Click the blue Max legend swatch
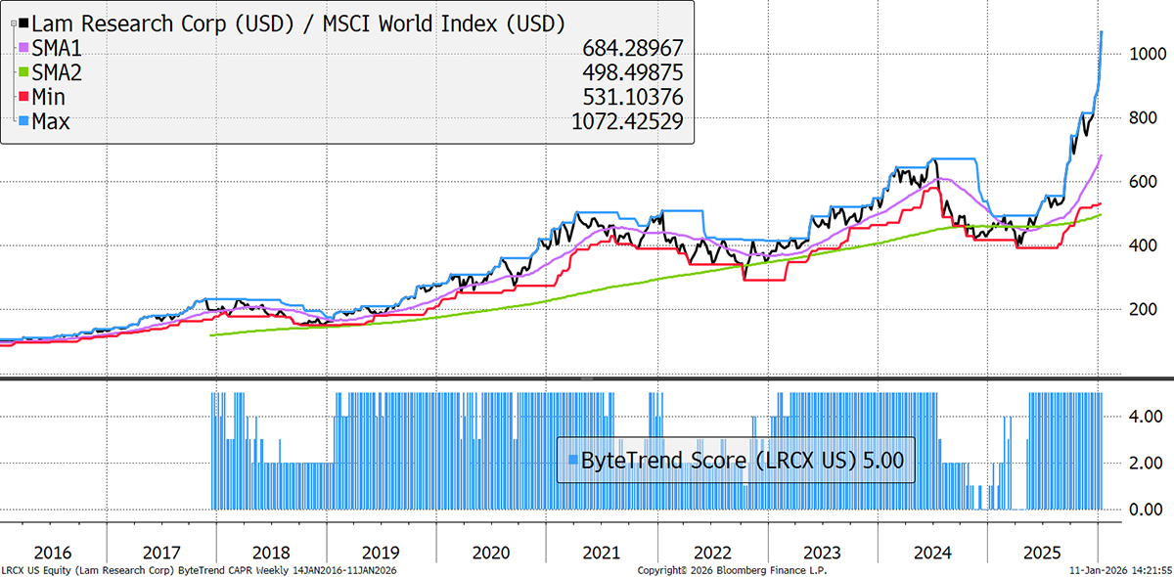The width and height of the screenshot is (1174, 577). coord(23,121)
